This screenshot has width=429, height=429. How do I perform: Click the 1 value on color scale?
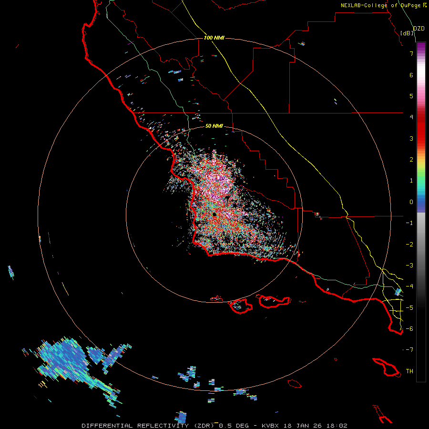(411, 181)
